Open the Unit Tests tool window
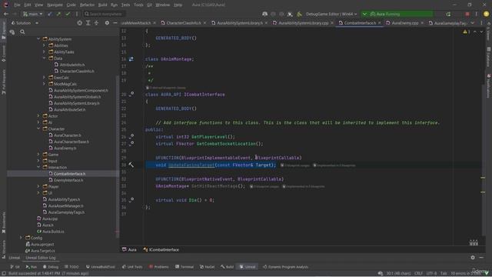The height and width of the screenshot is (277, 492). (132, 267)
